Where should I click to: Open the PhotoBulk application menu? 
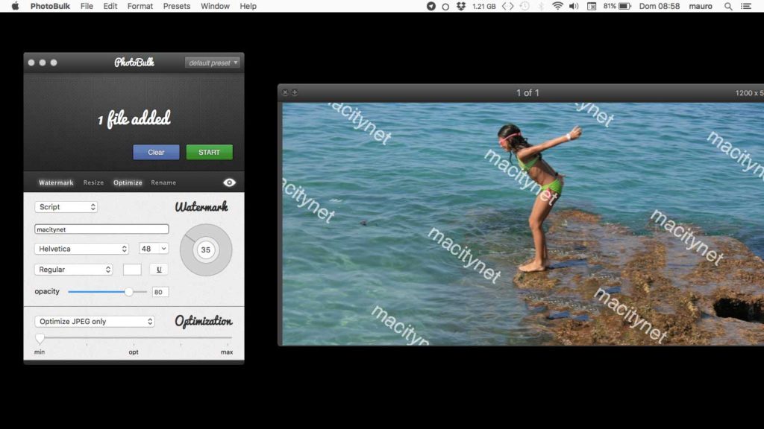(50, 6)
